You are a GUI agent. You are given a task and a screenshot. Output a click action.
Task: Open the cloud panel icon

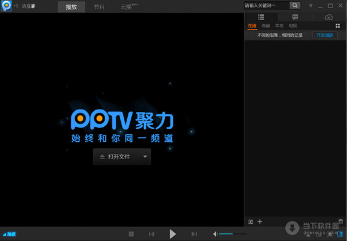coord(329,17)
